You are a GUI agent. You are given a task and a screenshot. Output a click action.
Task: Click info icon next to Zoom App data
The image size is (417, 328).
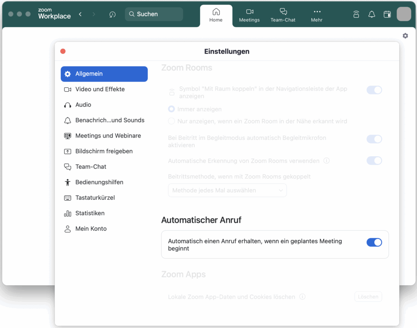click(302, 297)
